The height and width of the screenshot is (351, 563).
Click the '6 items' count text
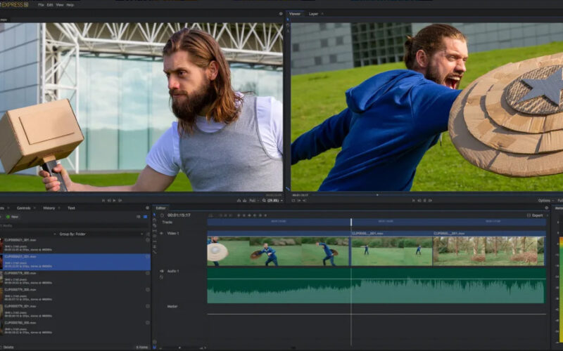click(142, 347)
